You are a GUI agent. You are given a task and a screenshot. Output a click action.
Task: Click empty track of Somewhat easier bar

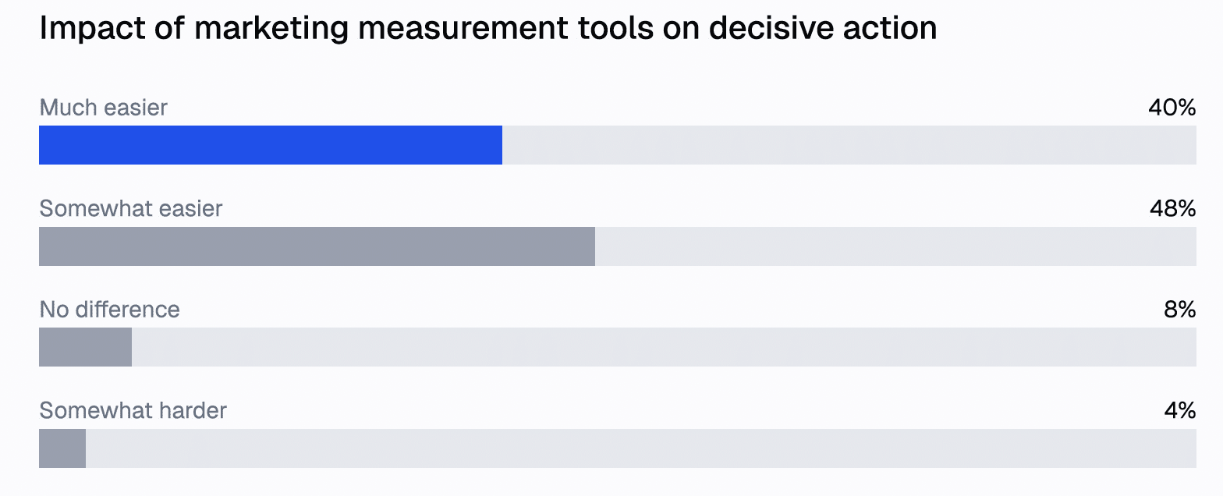pyautogui.click(x=895, y=246)
